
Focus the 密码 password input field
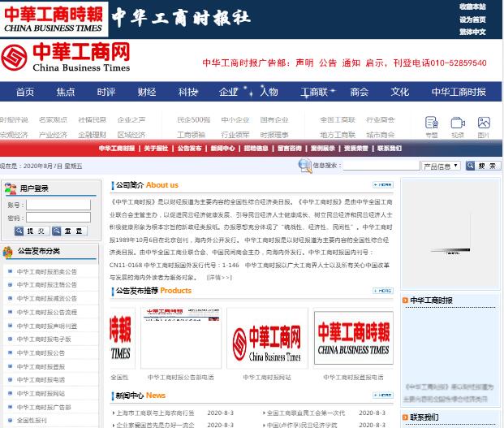click(x=58, y=218)
